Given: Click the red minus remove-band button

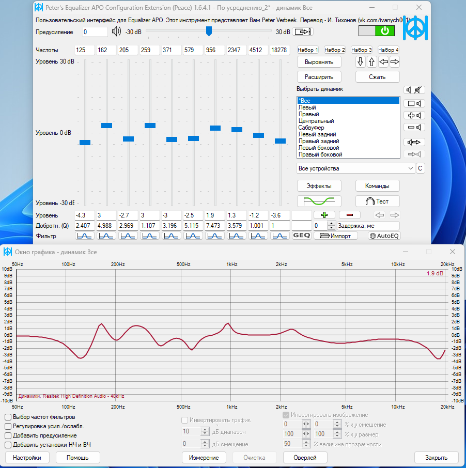Looking at the screenshot, I should click(x=349, y=215).
